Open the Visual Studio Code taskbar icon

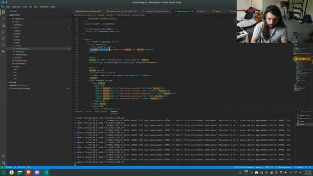pos(45,173)
